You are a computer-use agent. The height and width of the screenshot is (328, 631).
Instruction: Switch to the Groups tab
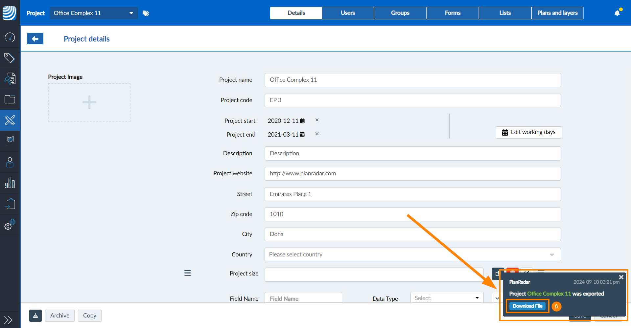pyautogui.click(x=400, y=13)
